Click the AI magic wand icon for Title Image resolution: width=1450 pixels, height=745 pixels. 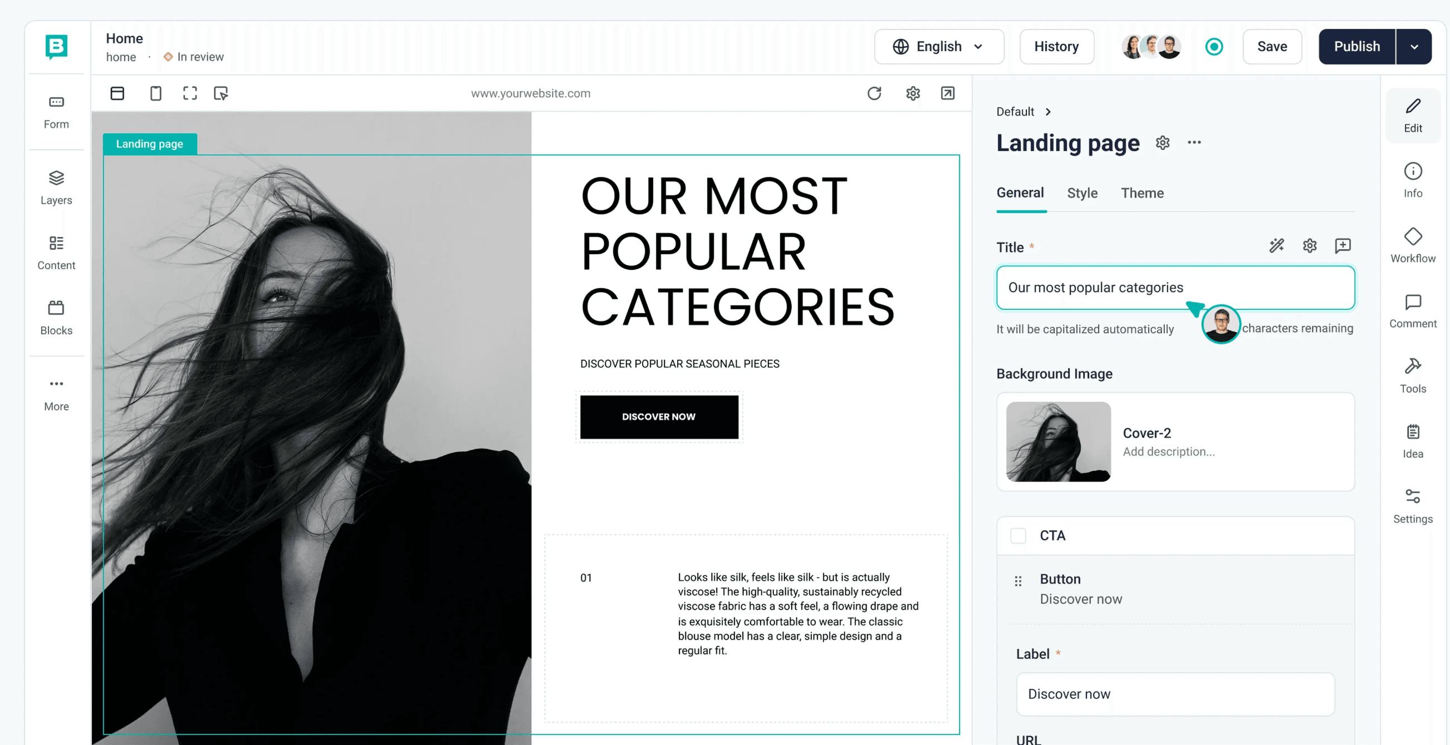1277,246
